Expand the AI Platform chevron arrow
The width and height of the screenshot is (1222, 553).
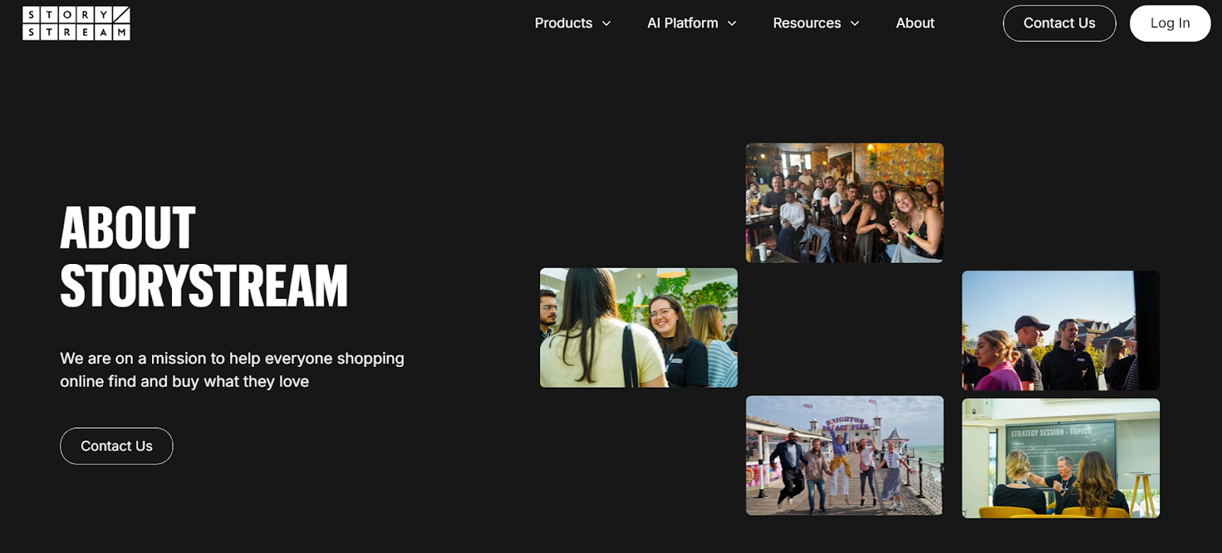pyautogui.click(x=732, y=24)
